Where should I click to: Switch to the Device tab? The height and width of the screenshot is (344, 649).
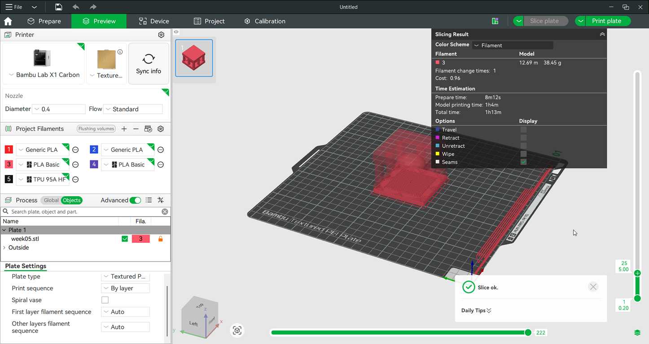[154, 21]
